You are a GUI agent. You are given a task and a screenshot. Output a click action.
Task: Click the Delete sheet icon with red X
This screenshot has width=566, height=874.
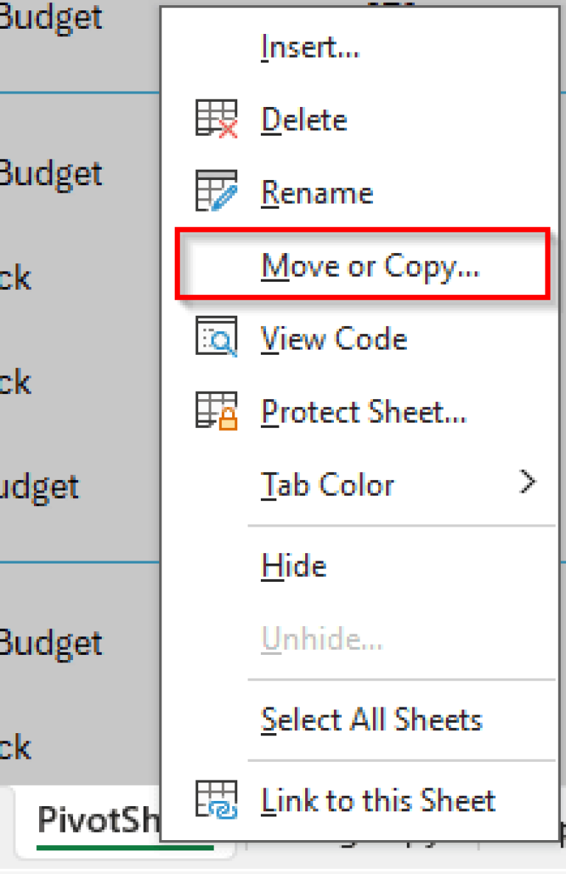point(217,118)
